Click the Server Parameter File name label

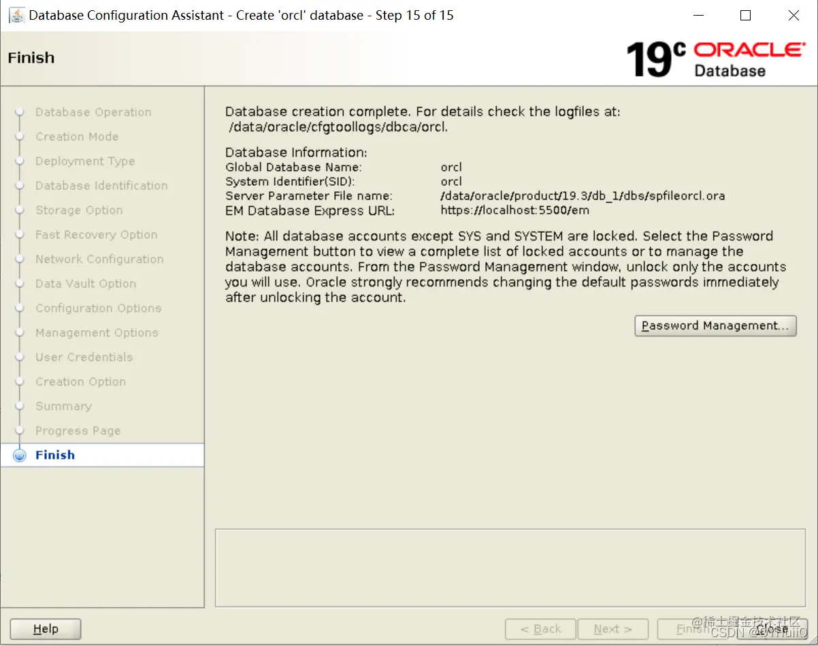coord(308,196)
